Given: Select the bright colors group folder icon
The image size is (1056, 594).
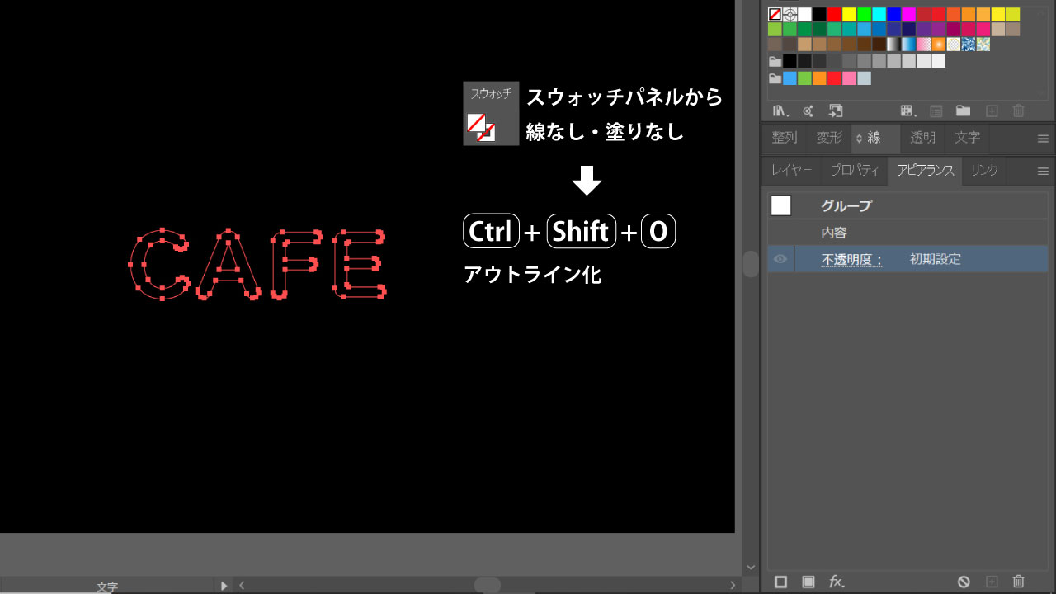Looking at the screenshot, I should pyautogui.click(x=775, y=78).
